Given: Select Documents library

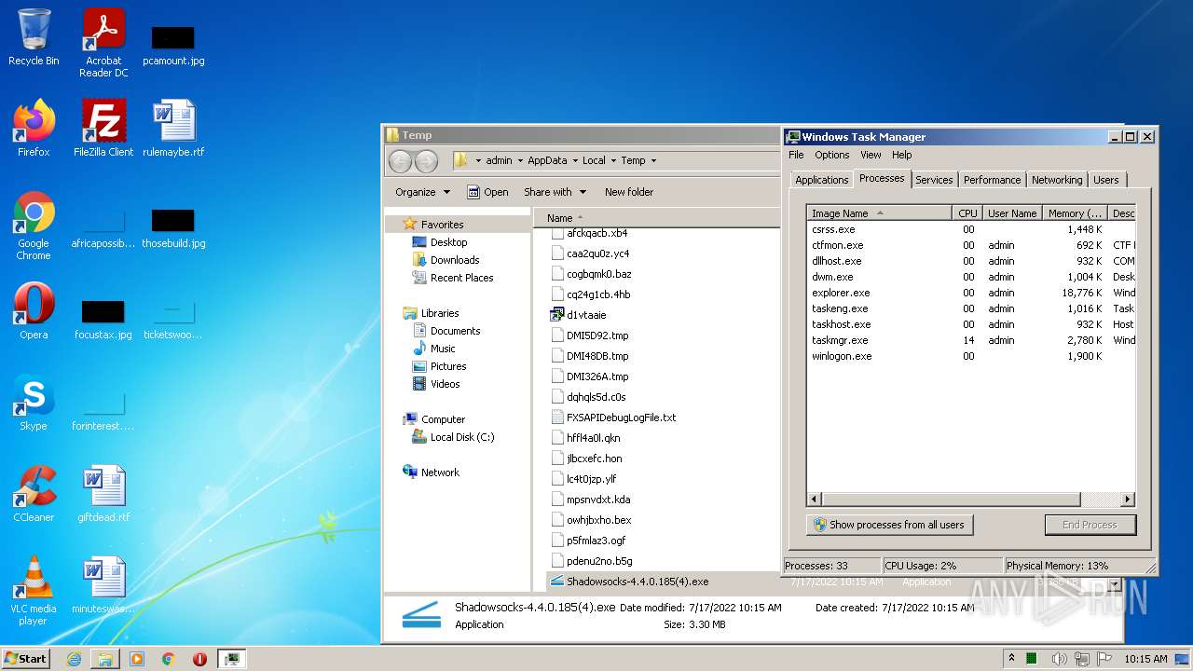Looking at the screenshot, I should [455, 331].
